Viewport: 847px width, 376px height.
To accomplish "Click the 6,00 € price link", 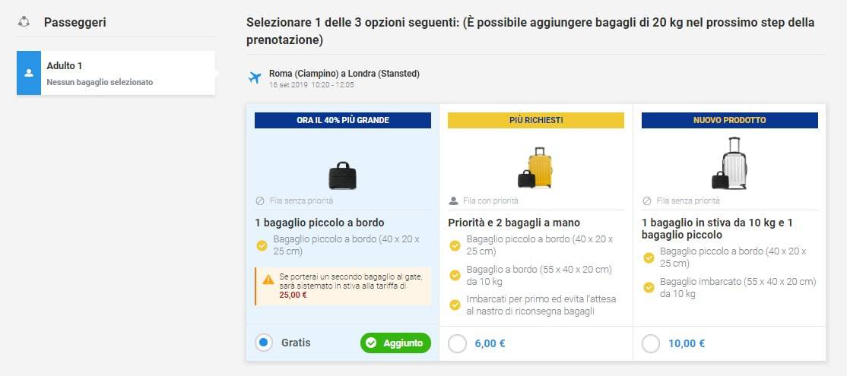I will point(490,343).
